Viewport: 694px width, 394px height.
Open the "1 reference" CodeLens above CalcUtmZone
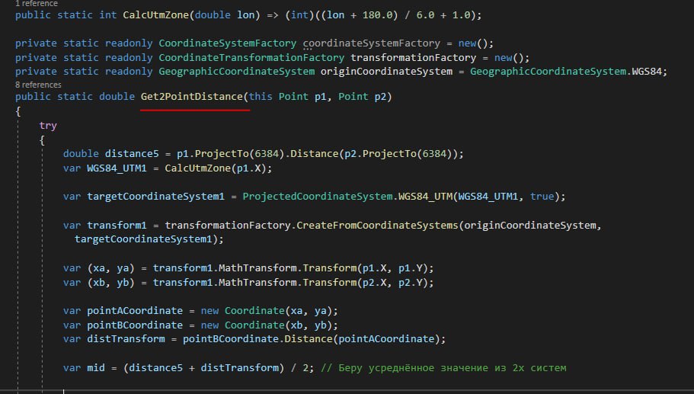pos(37,4)
